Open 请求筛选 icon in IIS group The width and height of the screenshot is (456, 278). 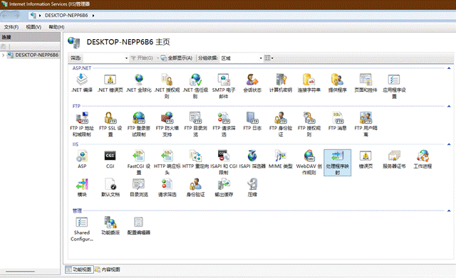tap(167, 184)
